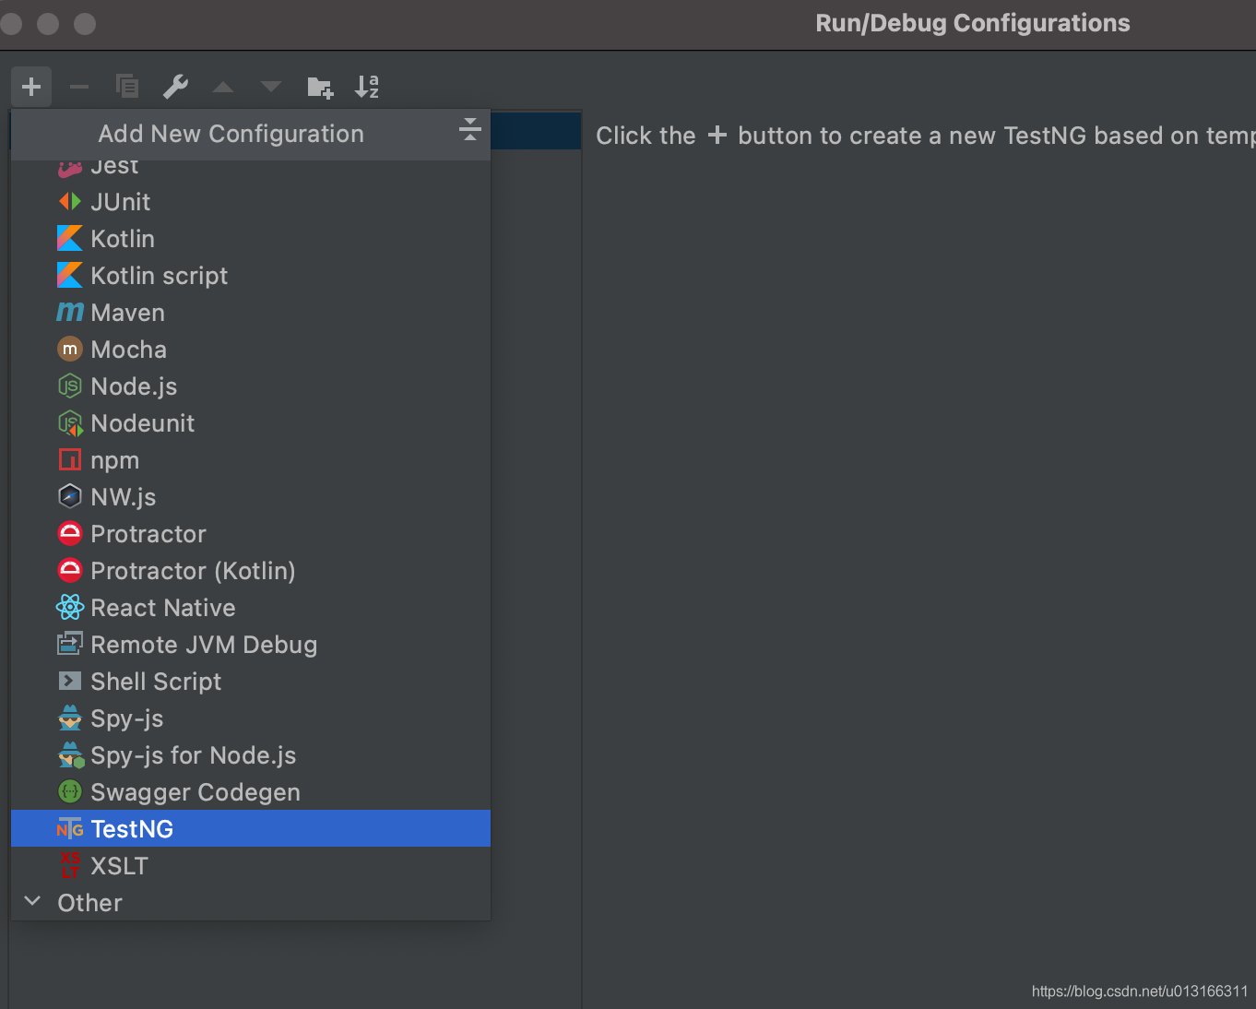Click the Remove Configuration minus button

(79, 87)
